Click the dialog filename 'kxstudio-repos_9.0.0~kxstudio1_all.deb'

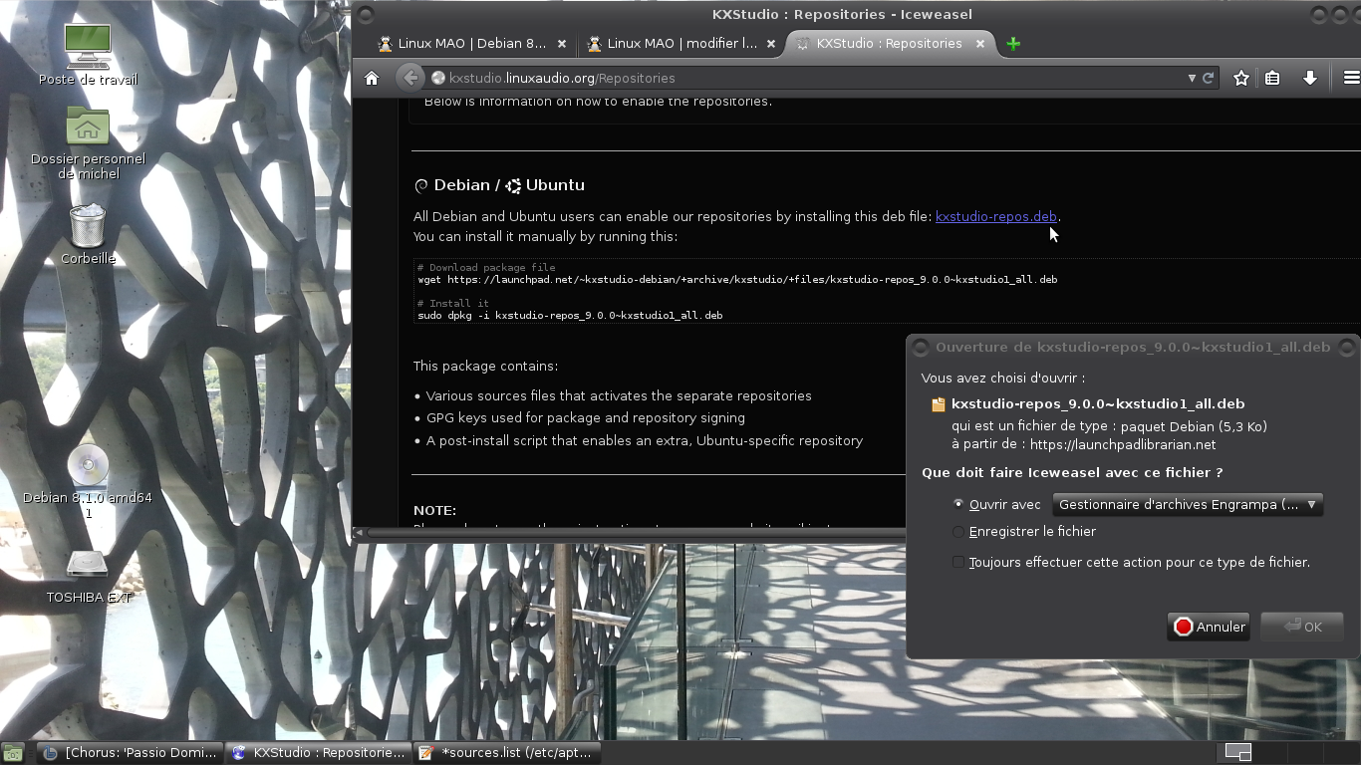pos(1098,404)
